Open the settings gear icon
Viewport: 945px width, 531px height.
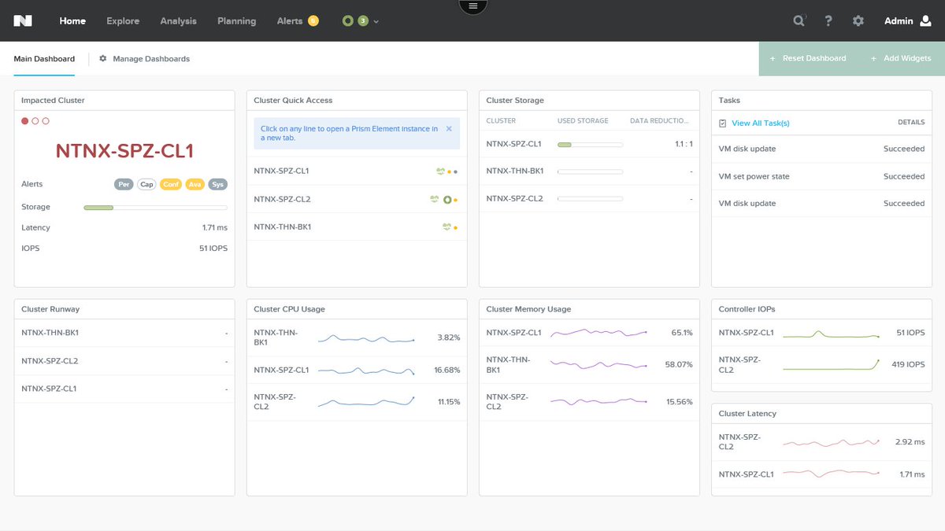[858, 21]
